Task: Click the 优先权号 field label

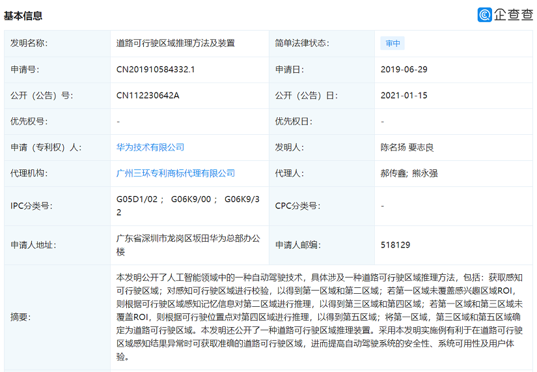Action: [29, 121]
